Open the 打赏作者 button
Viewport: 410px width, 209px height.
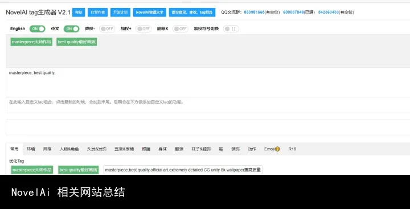click(x=97, y=13)
